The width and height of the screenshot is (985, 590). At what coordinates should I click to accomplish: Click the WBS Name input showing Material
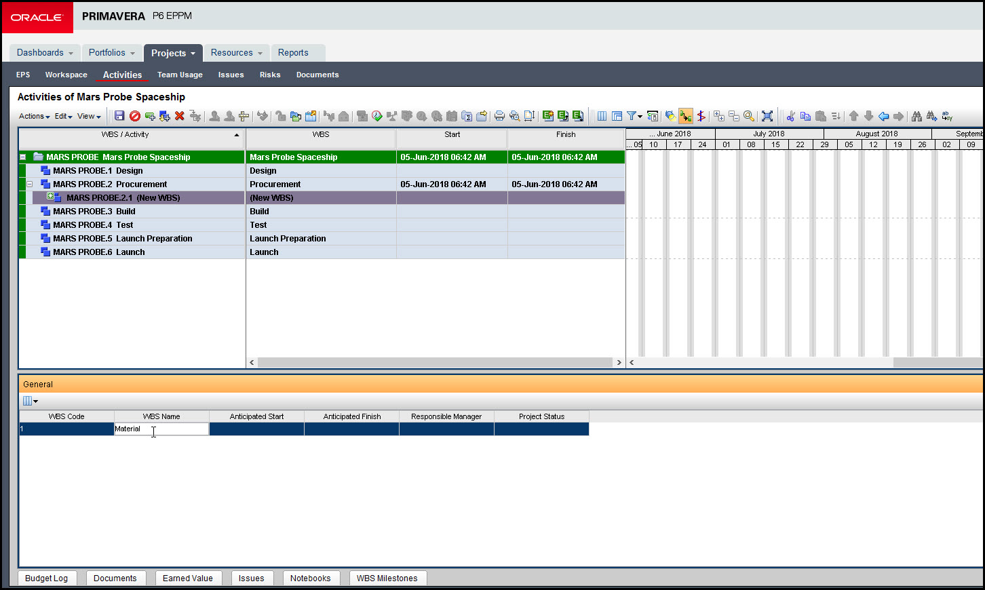pyautogui.click(x=161, y=429)
